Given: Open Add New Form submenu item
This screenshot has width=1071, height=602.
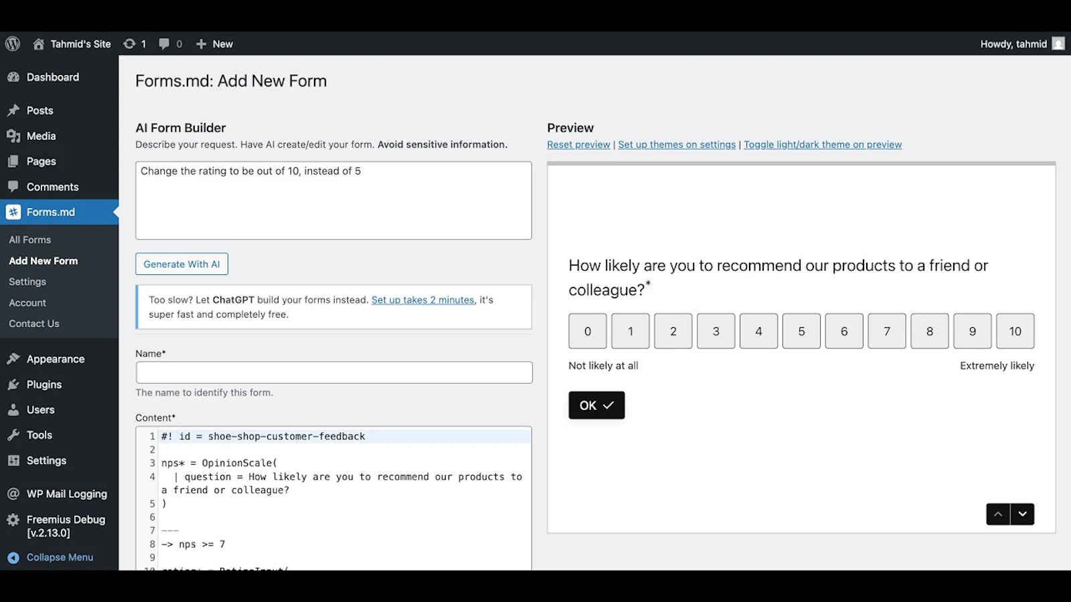Looking at the screenshot, I should [x=44, y=261].
